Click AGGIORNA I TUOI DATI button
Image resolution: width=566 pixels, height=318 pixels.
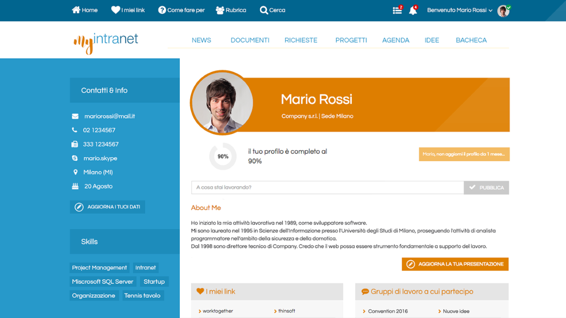[107, 206]
